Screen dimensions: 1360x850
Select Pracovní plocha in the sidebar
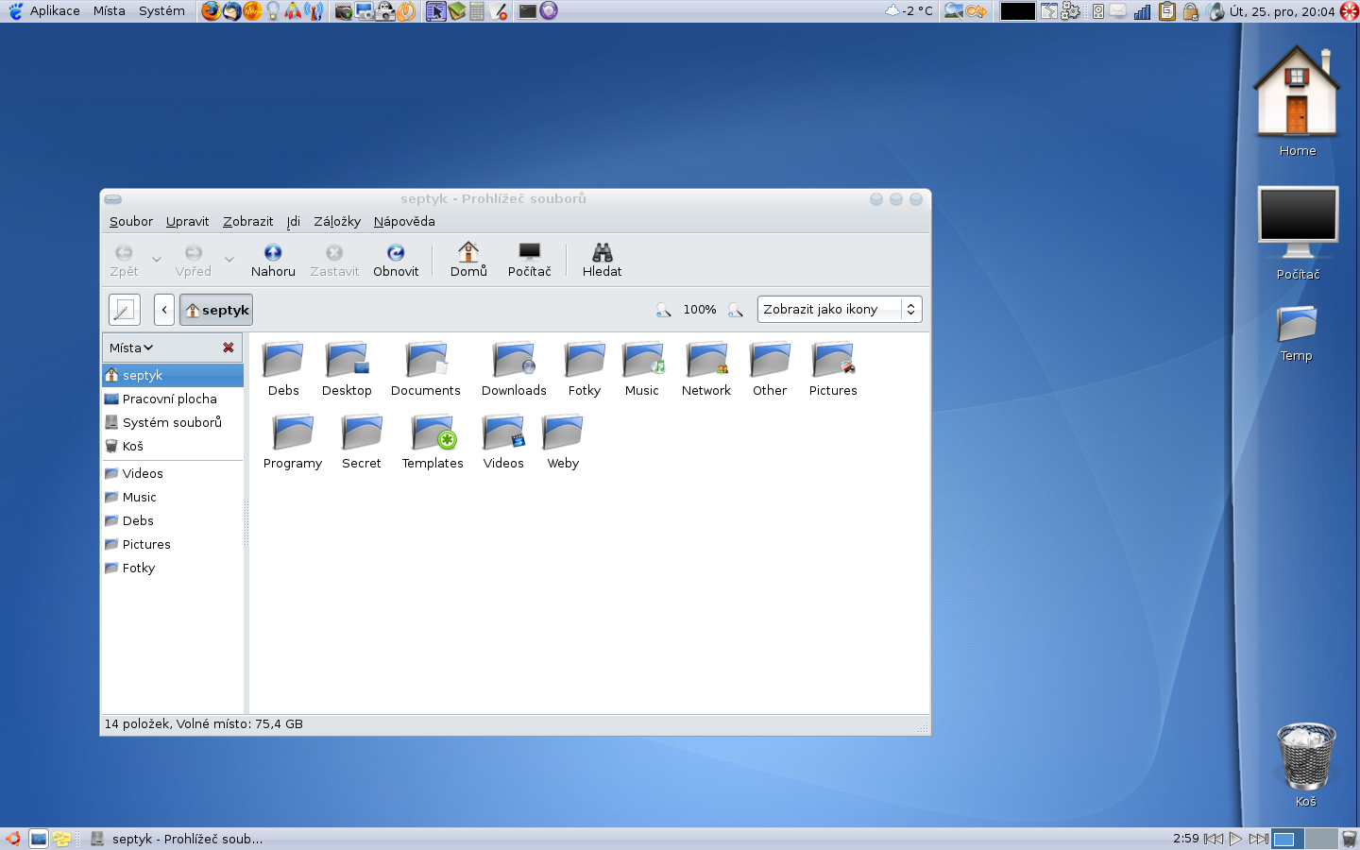tap(173, 399)
